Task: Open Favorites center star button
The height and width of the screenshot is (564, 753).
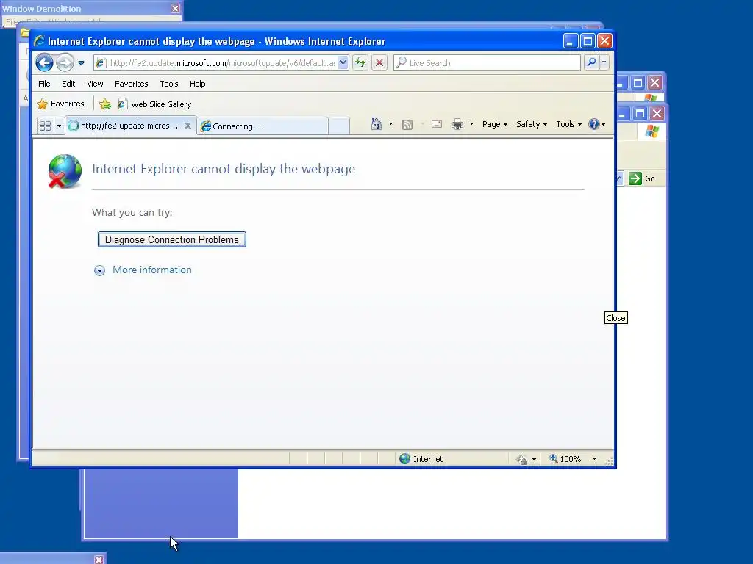Action: 60,104
